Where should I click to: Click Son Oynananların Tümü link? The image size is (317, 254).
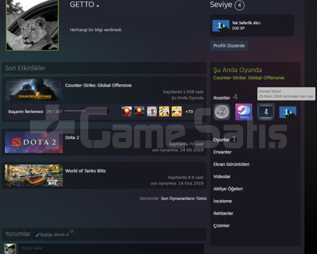click(184, 198)
